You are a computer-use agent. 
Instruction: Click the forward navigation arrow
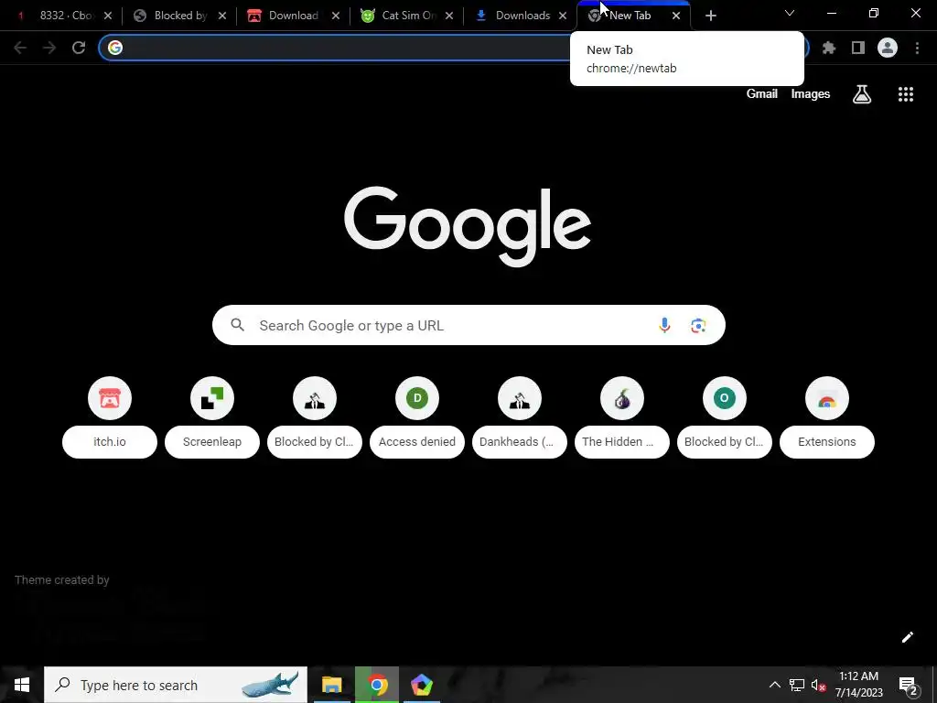coord(49,48)
